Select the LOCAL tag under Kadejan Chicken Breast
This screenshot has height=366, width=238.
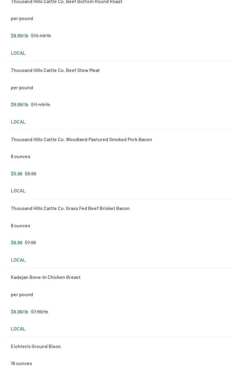[18, 329]
